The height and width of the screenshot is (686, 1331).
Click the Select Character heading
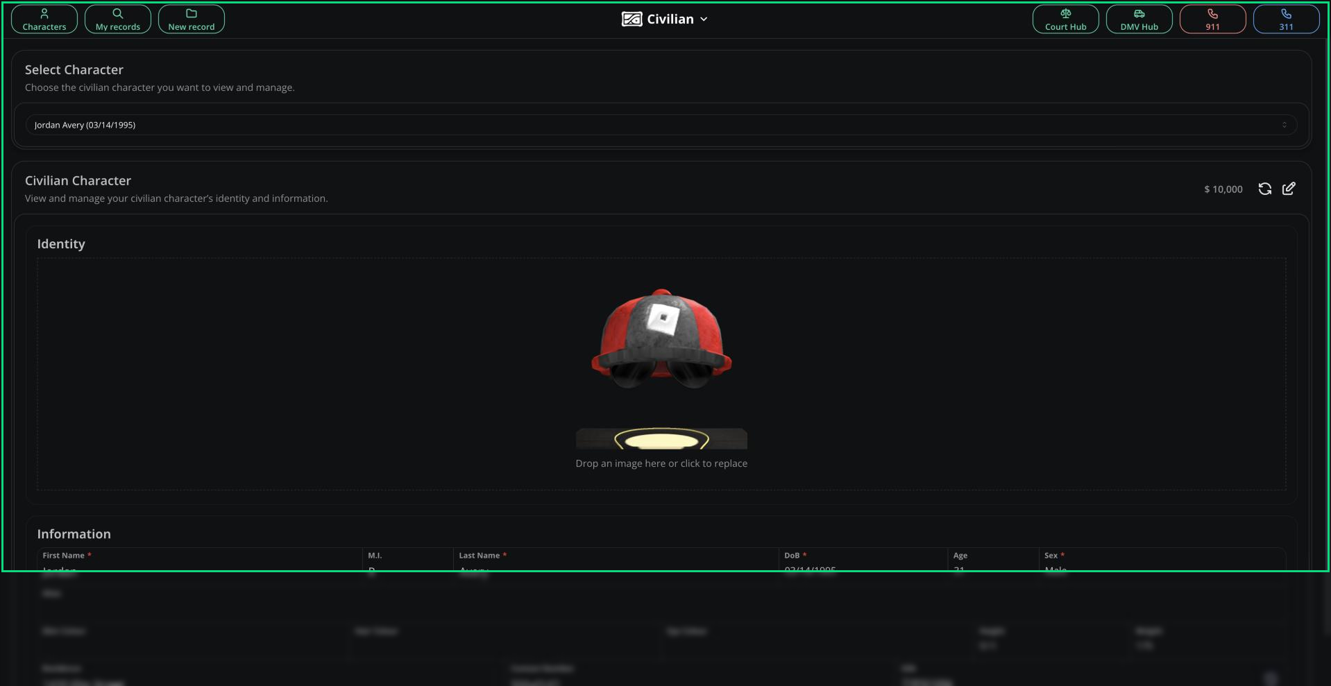click(74, 70)
